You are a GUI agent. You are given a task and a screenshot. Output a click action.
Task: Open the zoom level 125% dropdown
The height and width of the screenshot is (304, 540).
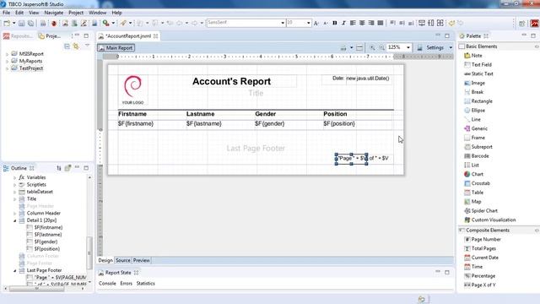pyautogui.click(x=408, y=47)
